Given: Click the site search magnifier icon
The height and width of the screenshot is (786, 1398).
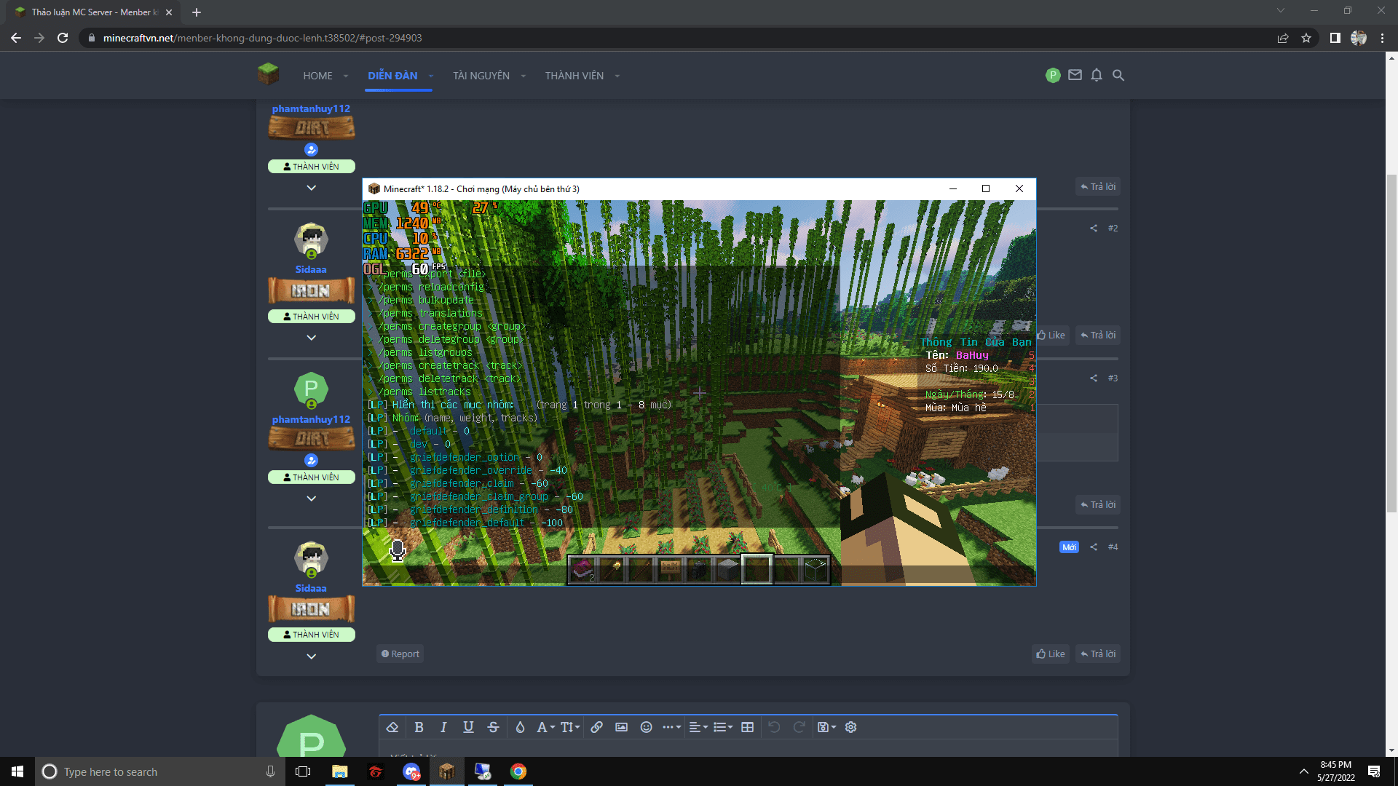Looking at the screenshot, I should [1118, 75].
